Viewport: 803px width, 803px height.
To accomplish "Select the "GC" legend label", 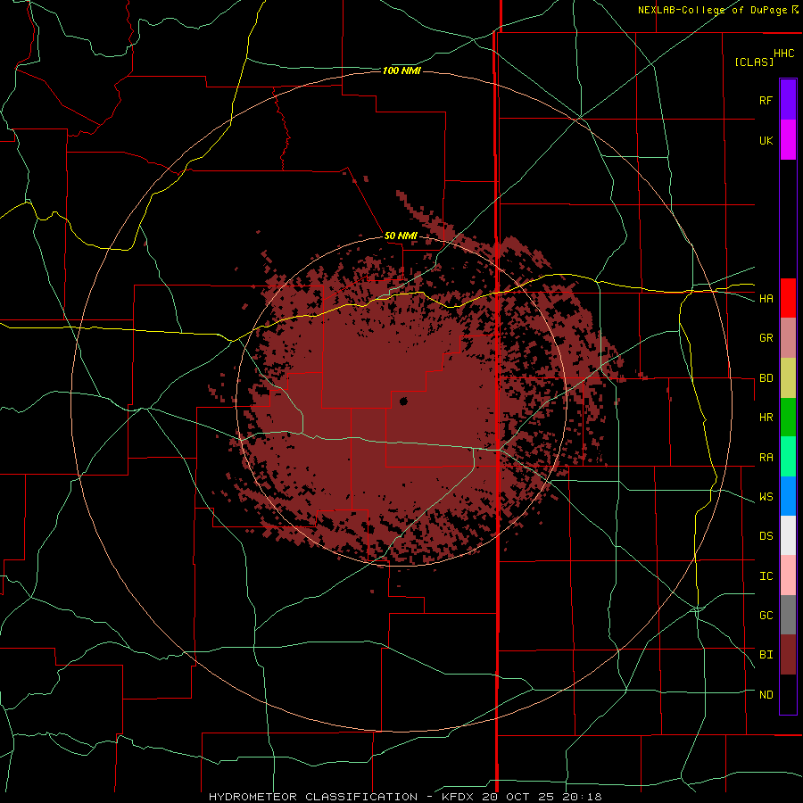I will (766, 616).
